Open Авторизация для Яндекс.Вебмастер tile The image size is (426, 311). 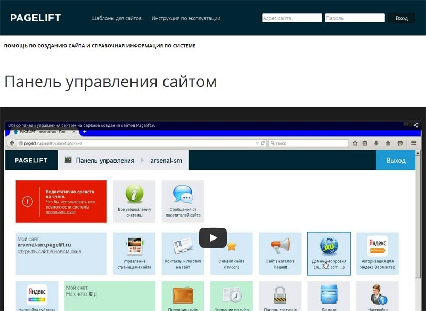(x=378, y=253)
